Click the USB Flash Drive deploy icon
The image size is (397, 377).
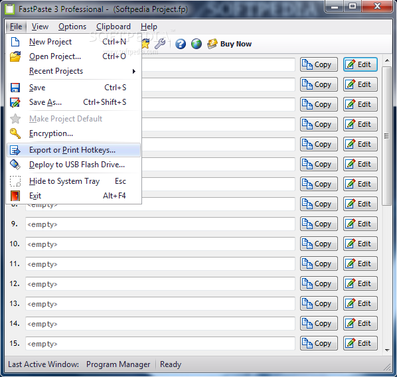tap(15, 165)
